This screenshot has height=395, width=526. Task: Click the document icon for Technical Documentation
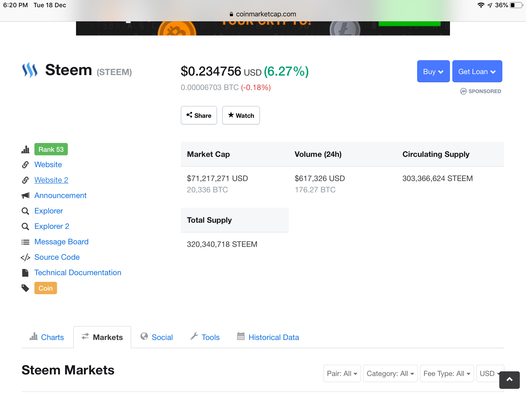[x=25, y=273]
